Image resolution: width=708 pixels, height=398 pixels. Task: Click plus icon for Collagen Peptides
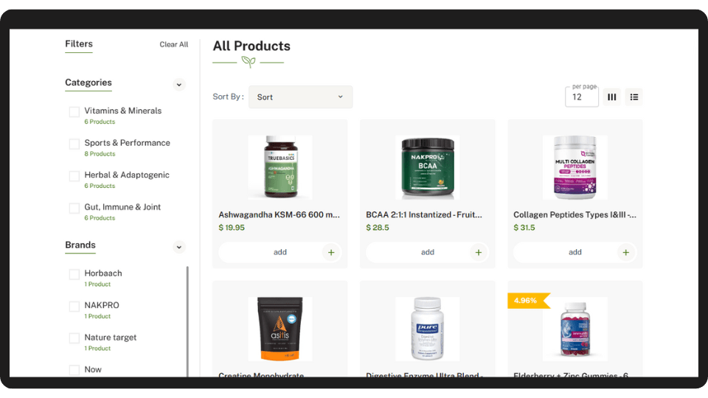626,252
